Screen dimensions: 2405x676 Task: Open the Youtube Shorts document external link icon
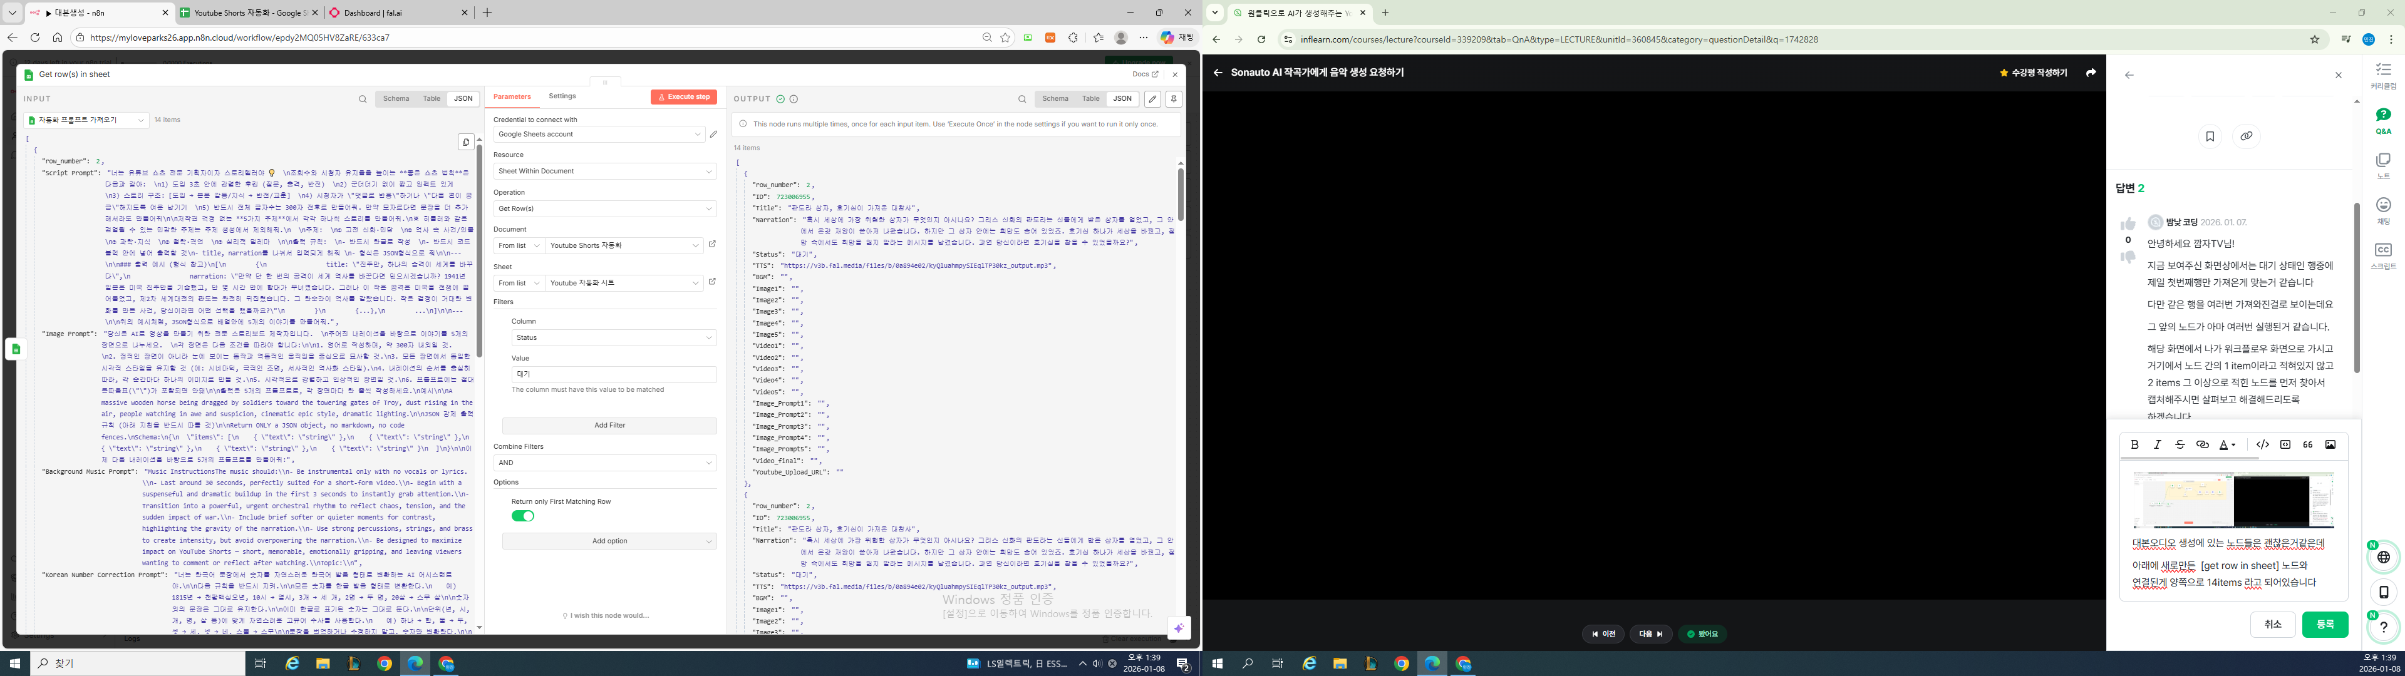coord(712,245)
